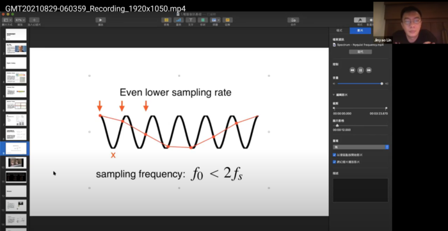The width and height of the screenshot is (448, 231).
Task: Click the poster frame slider handle
Action: point(337,125)
